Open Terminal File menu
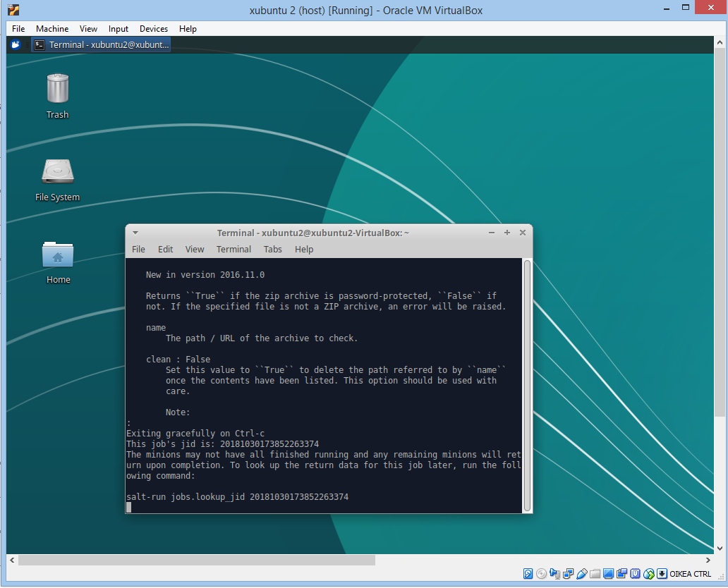This screenshot has width=728, height=588. point(138,249)
